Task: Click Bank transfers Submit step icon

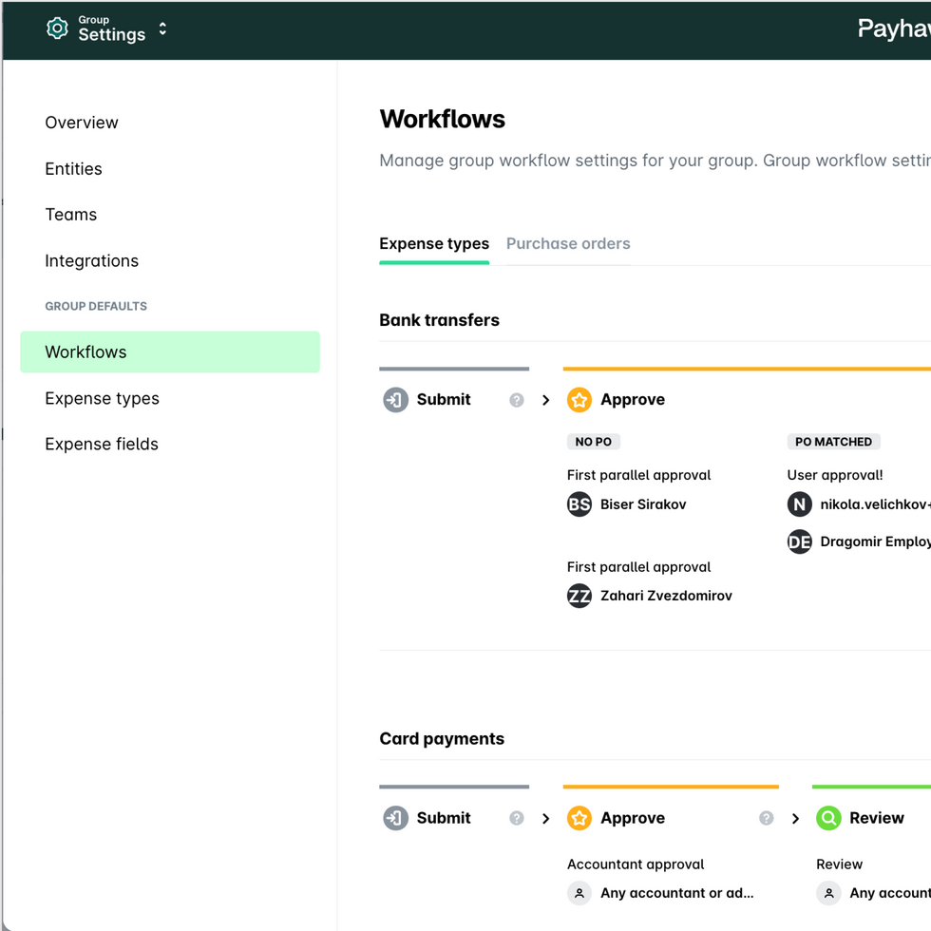Action: coord(395,400)
